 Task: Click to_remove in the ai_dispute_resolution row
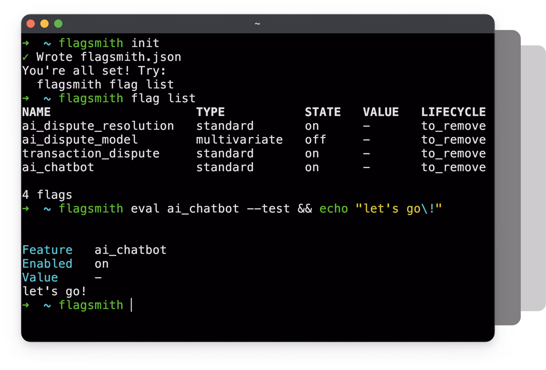click(x=453, y=126)
